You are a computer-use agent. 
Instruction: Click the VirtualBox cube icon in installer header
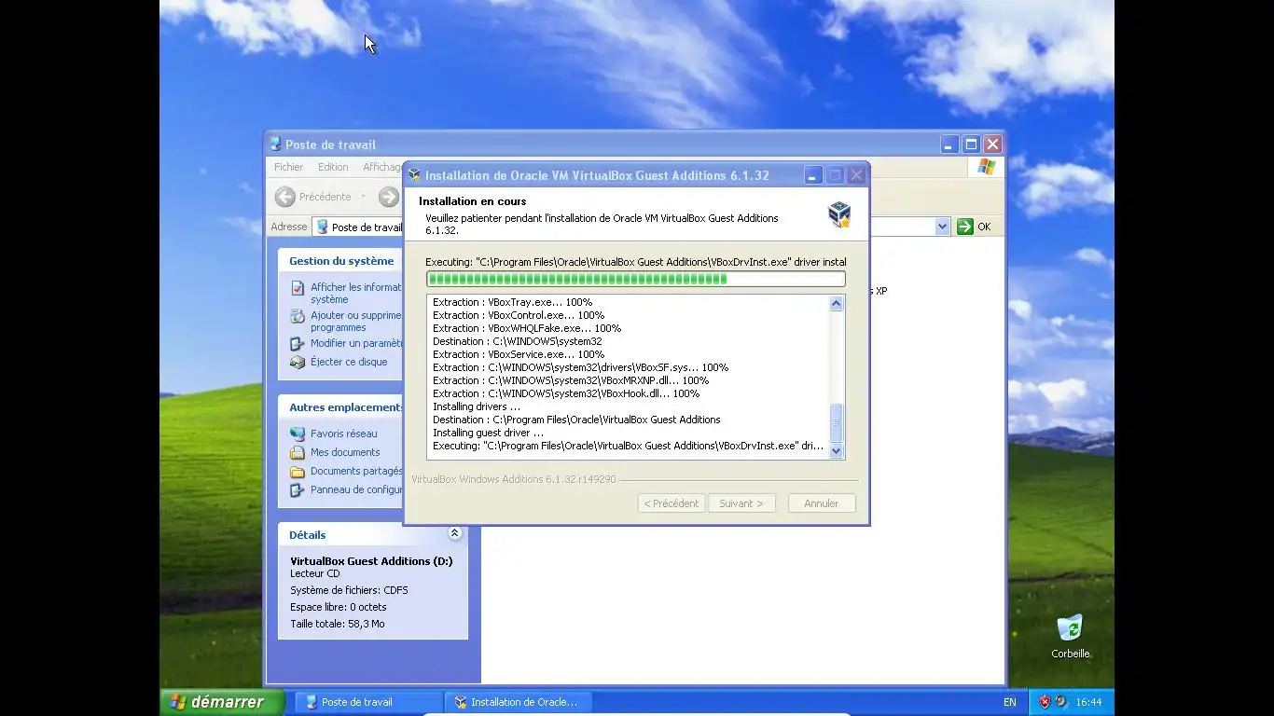click(x=839, y=214)
